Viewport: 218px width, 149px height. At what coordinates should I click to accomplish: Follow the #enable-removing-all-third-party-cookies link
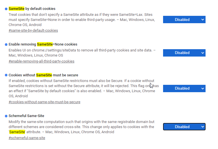(x=41, y=61)
